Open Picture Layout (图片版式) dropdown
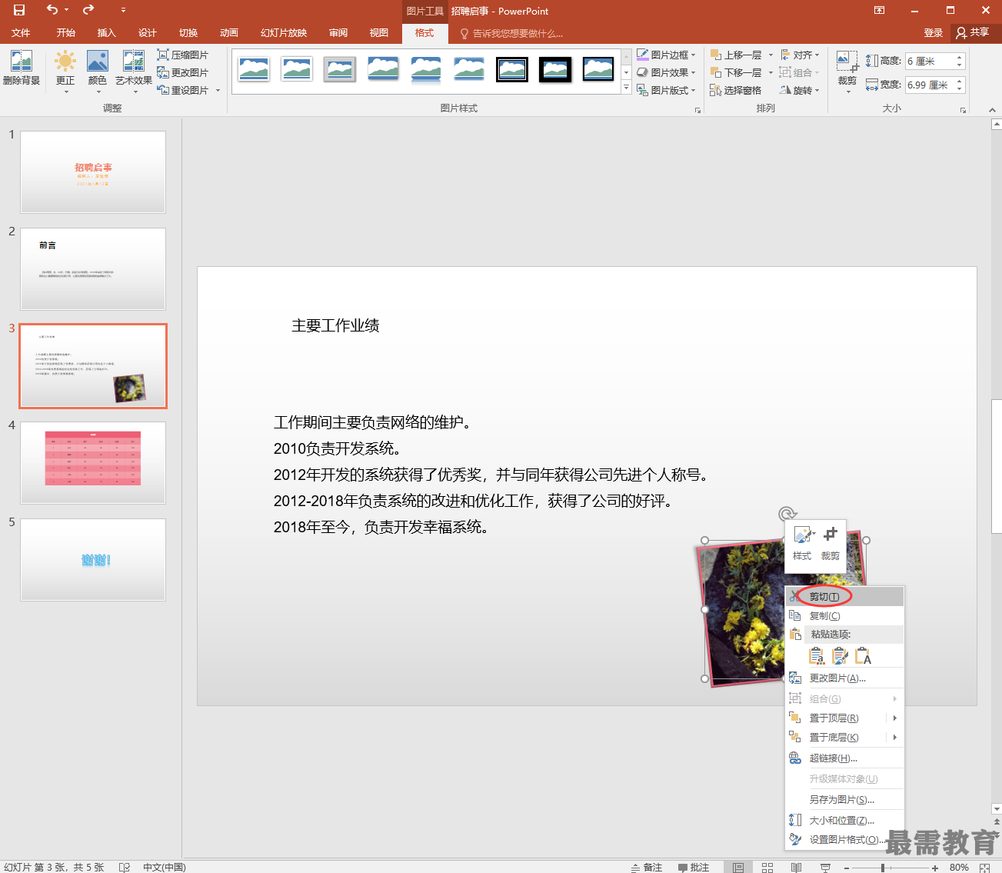This screenshot has height=873, width=1002. coord(666,90)
